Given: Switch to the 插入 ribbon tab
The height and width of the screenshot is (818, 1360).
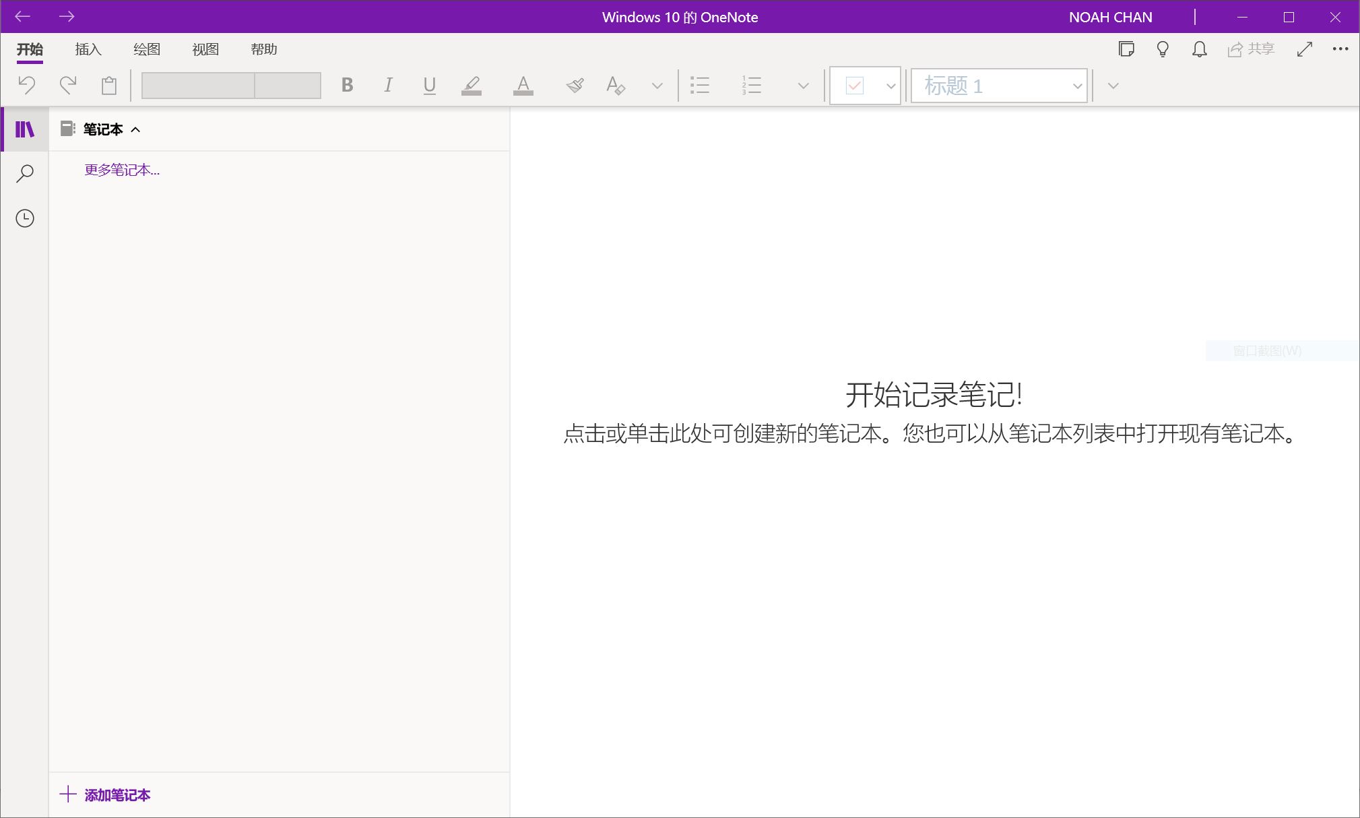Looking at the screenshot, I should tap(87, 49).
